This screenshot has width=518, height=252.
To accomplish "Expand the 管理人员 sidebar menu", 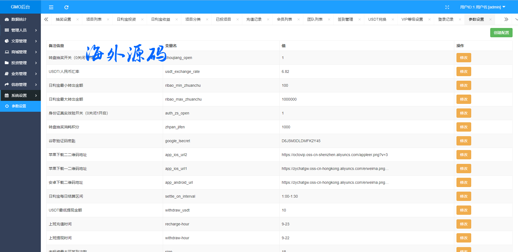I will click(x=20, y=30).
